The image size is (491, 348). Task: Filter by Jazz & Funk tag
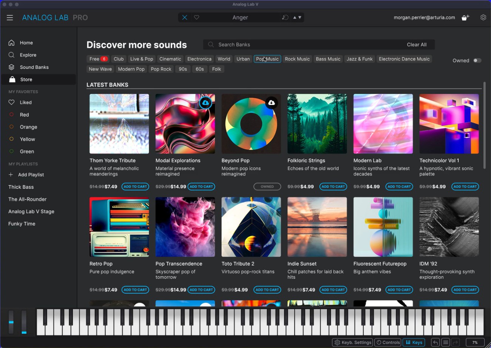pos(360,59)
